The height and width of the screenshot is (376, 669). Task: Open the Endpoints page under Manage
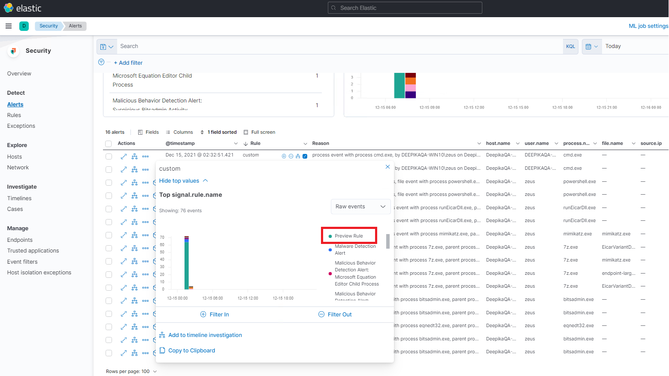coord(19,240)
